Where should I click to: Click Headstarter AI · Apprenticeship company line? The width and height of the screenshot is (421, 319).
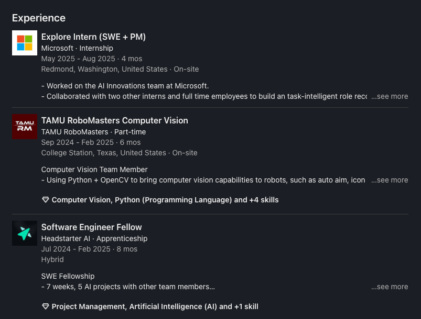94,238
